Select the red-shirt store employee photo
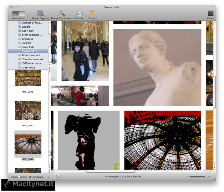Viewport: 224px width, 192px height. coord(80,96)
